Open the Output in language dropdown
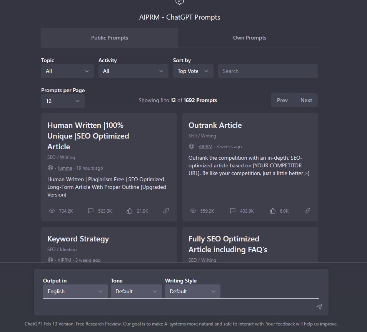The height and width of the screenshot is (332, 367). [x=75, y=291]
